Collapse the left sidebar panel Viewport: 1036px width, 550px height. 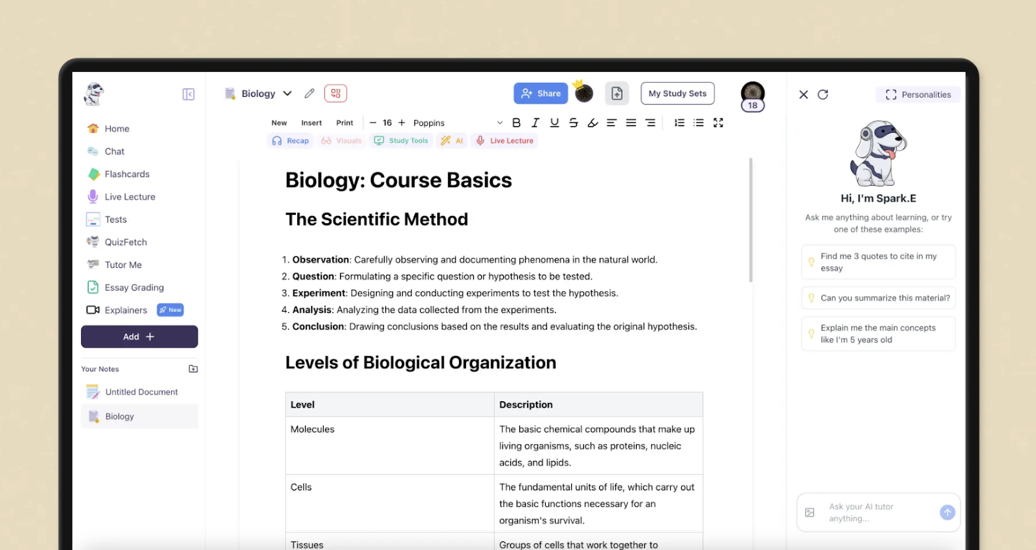[188, 94]
